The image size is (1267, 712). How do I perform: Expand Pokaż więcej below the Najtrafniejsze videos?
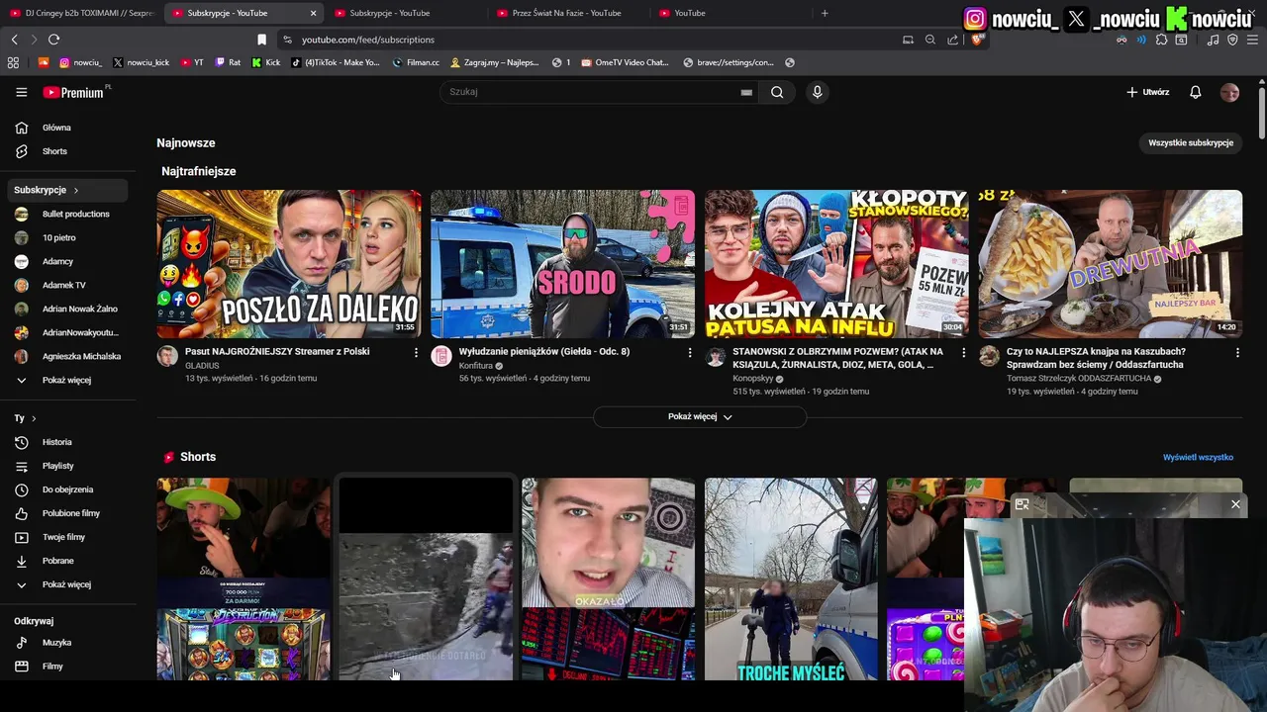pos(700,416)
